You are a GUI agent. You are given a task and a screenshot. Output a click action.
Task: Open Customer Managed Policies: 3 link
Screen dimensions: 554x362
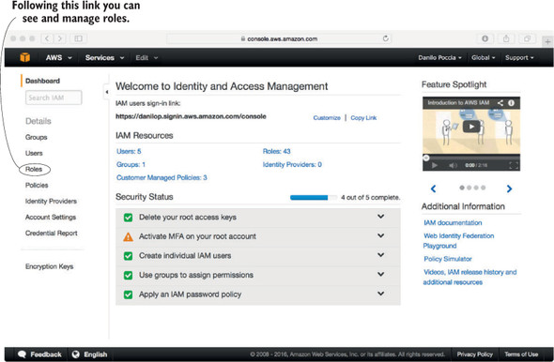click(x=162, y=177)
